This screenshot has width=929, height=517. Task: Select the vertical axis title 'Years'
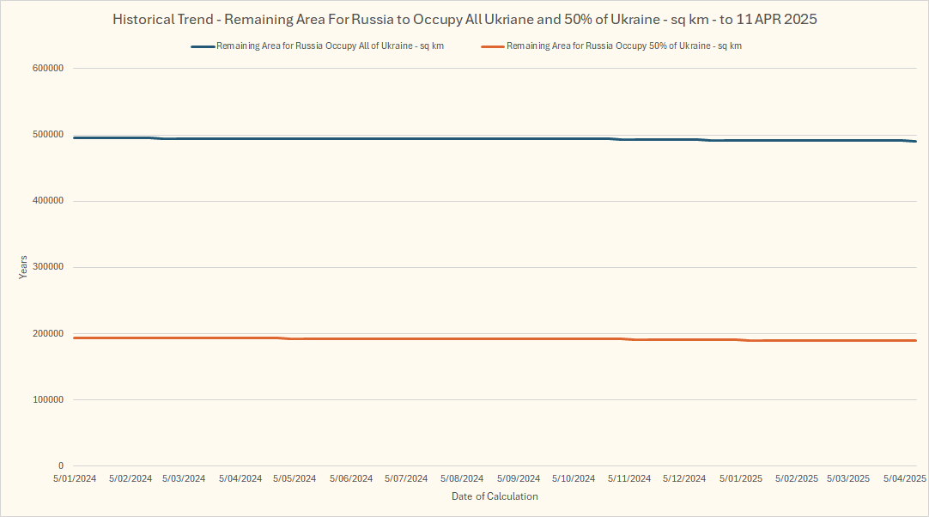point(23,266)
